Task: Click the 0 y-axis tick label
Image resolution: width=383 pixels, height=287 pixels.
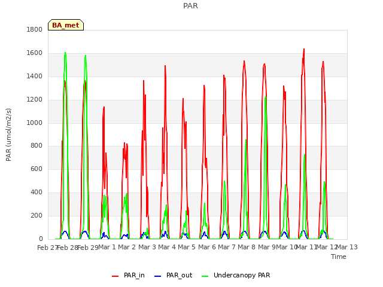Action: click(41, 239)
